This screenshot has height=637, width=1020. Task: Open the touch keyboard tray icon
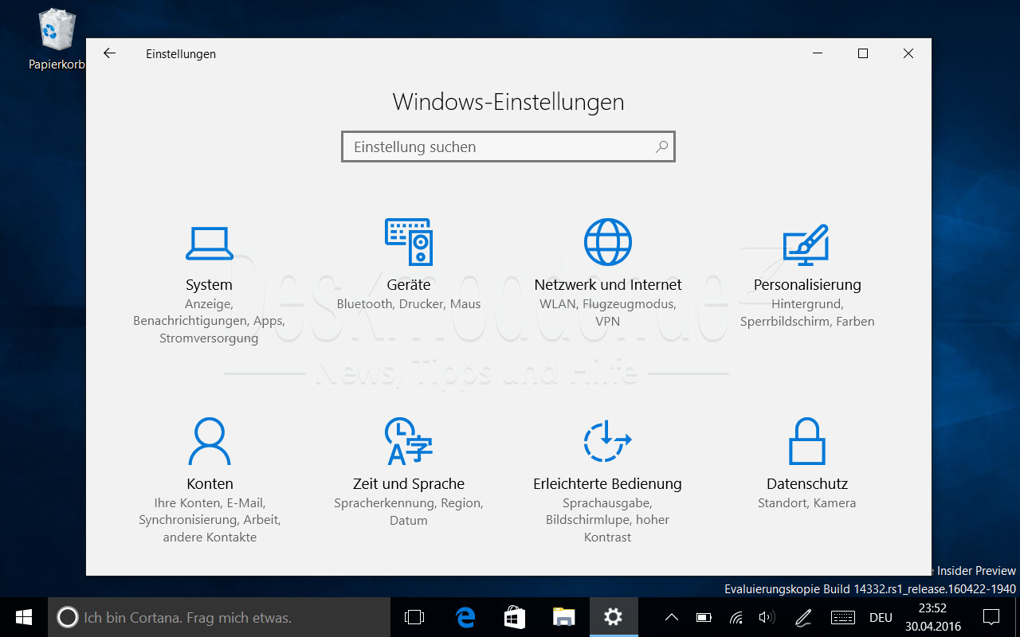[x=843, y=617]
